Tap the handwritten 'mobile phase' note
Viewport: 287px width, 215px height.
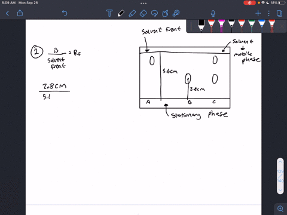247,57
